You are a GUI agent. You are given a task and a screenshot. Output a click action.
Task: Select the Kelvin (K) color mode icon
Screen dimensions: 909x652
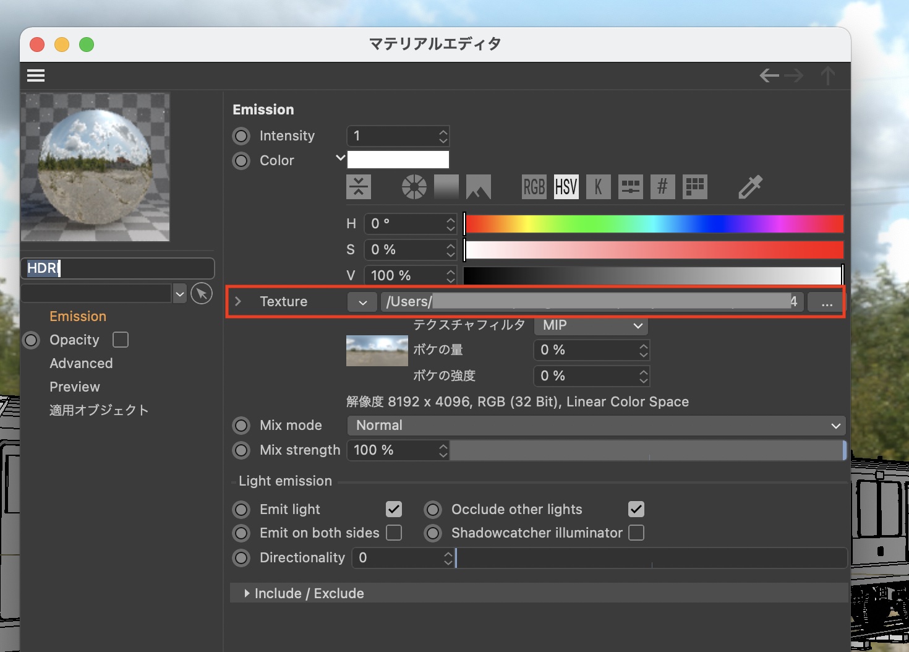[598, 187]
